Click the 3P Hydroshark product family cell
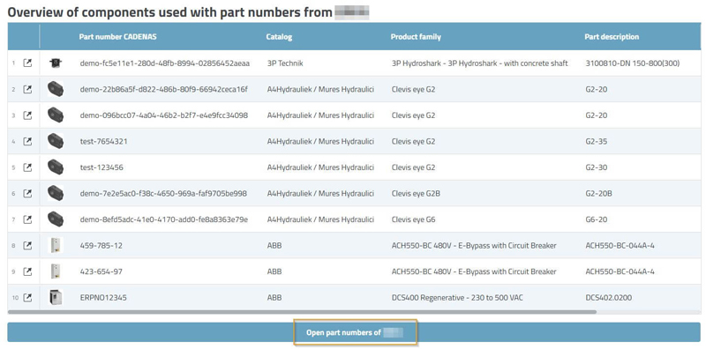Image resolution: width=706 pixels, height=349 pixels. pyautogui.click(x=480, y=63)
